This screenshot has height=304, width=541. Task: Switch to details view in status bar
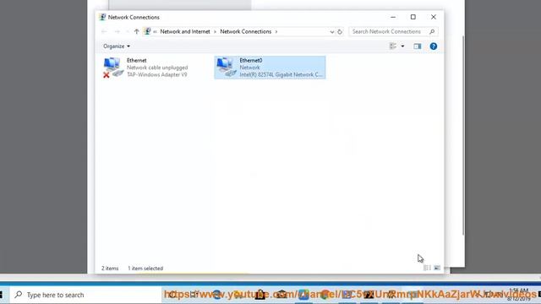pyautogui.click(x=427, y=269)
